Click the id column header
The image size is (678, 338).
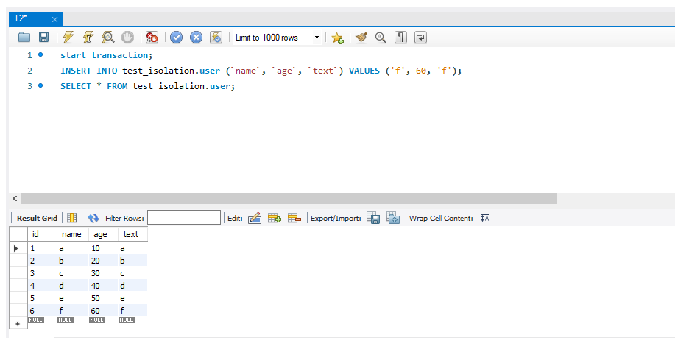point(43,234)
